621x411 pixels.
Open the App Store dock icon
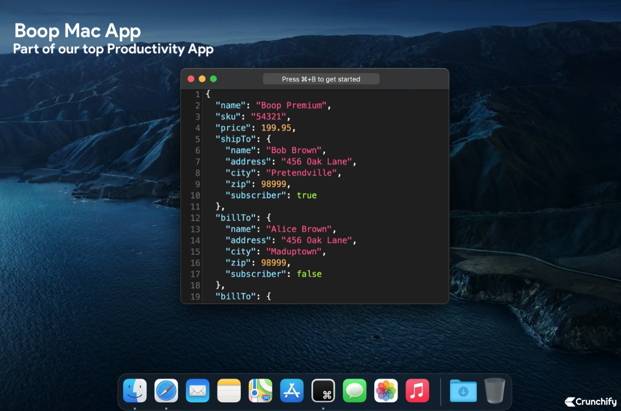point(292,390)
